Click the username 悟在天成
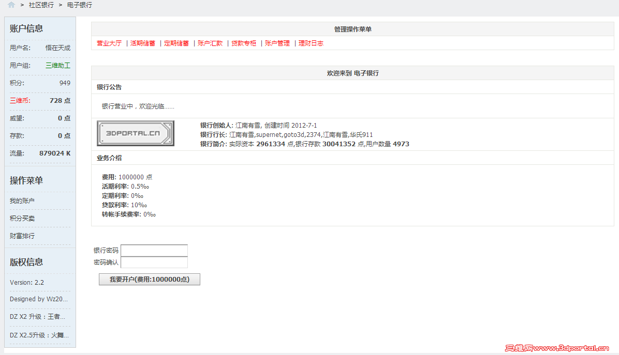The width and height of the screenshot is (619, 355). point(57,48)
